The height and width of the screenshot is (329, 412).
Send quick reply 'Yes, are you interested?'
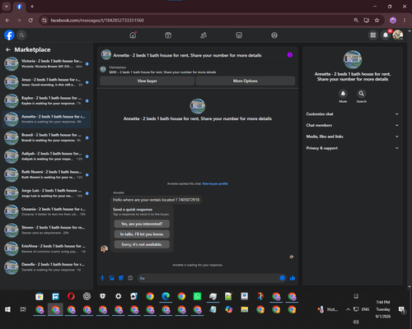(x=142, y=224)
